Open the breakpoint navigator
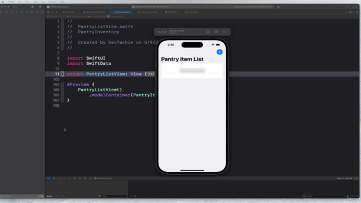361x203 pixels. coord(37,12)
